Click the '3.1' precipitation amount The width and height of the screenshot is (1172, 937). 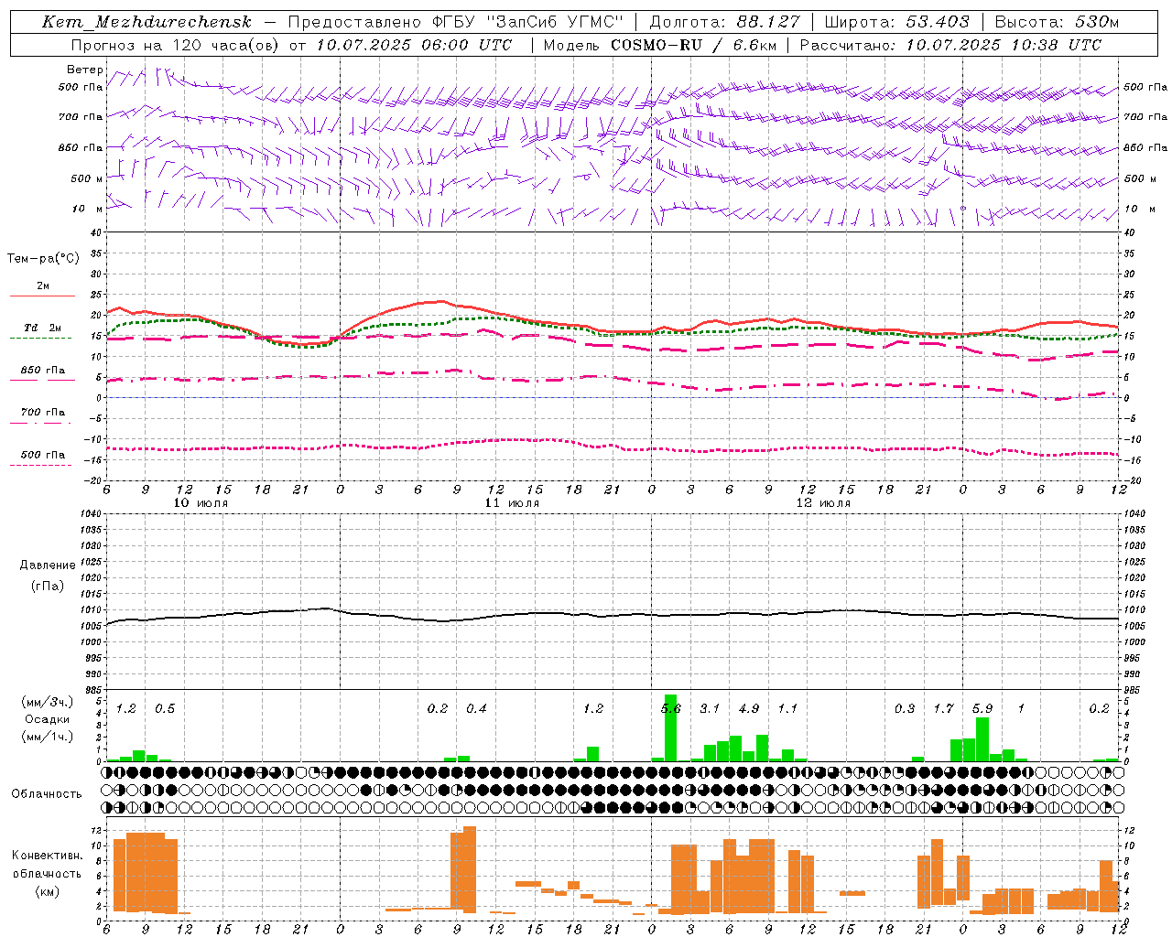[710, 708]
